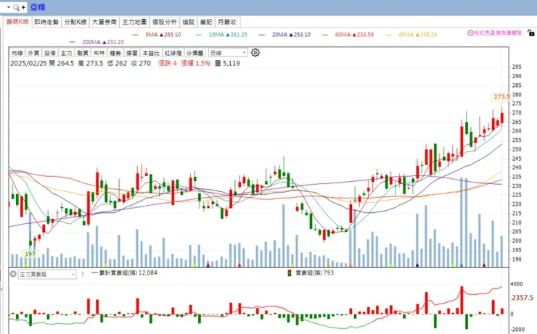Toggle the 外資 indicator button
This screenshot has width=537, height=334.
pos(33,53)
